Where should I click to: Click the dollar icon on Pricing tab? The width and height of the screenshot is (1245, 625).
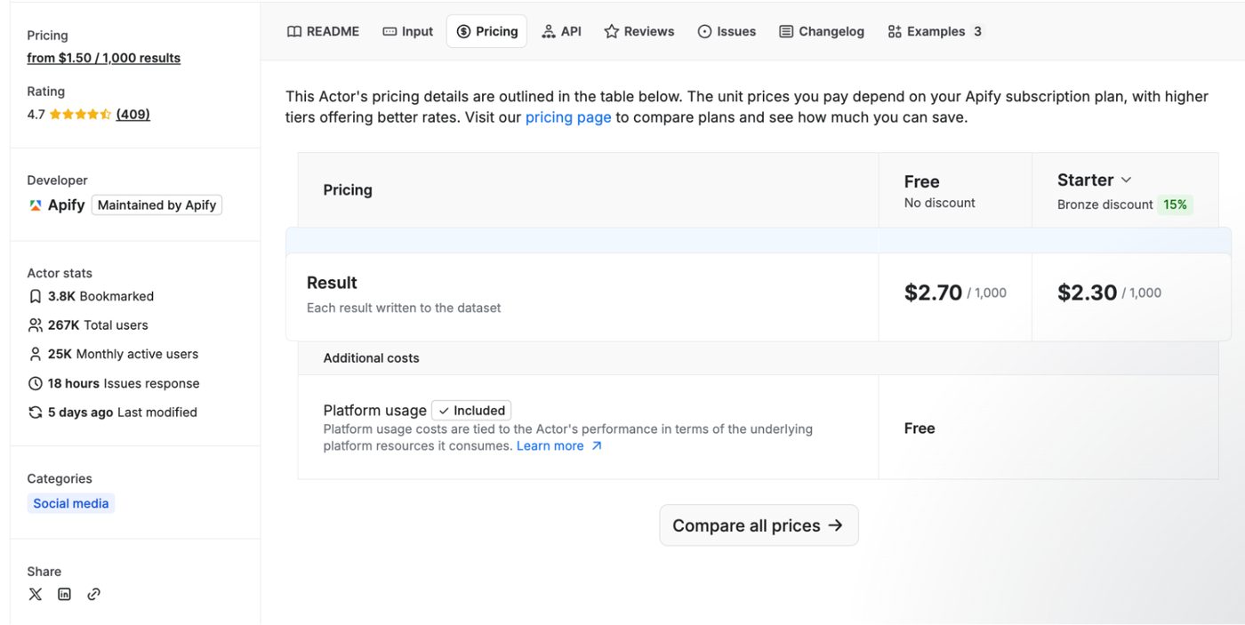(463, 31)
